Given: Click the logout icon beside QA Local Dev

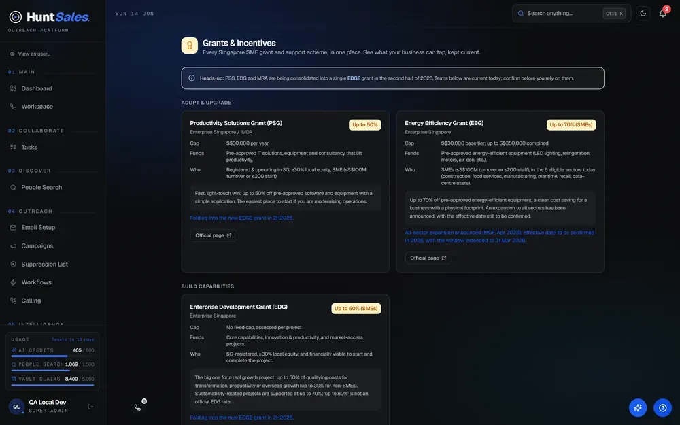Looking at the screenshot, I should click(90, 407).
